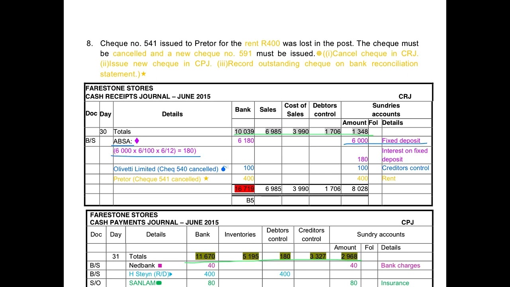
Task: Click the highlighted 180 debtors control total in CPJ
Action: coord(285,256)
